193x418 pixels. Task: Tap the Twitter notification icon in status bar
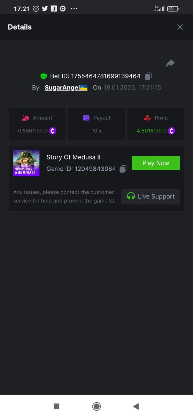tap(45, 9)
